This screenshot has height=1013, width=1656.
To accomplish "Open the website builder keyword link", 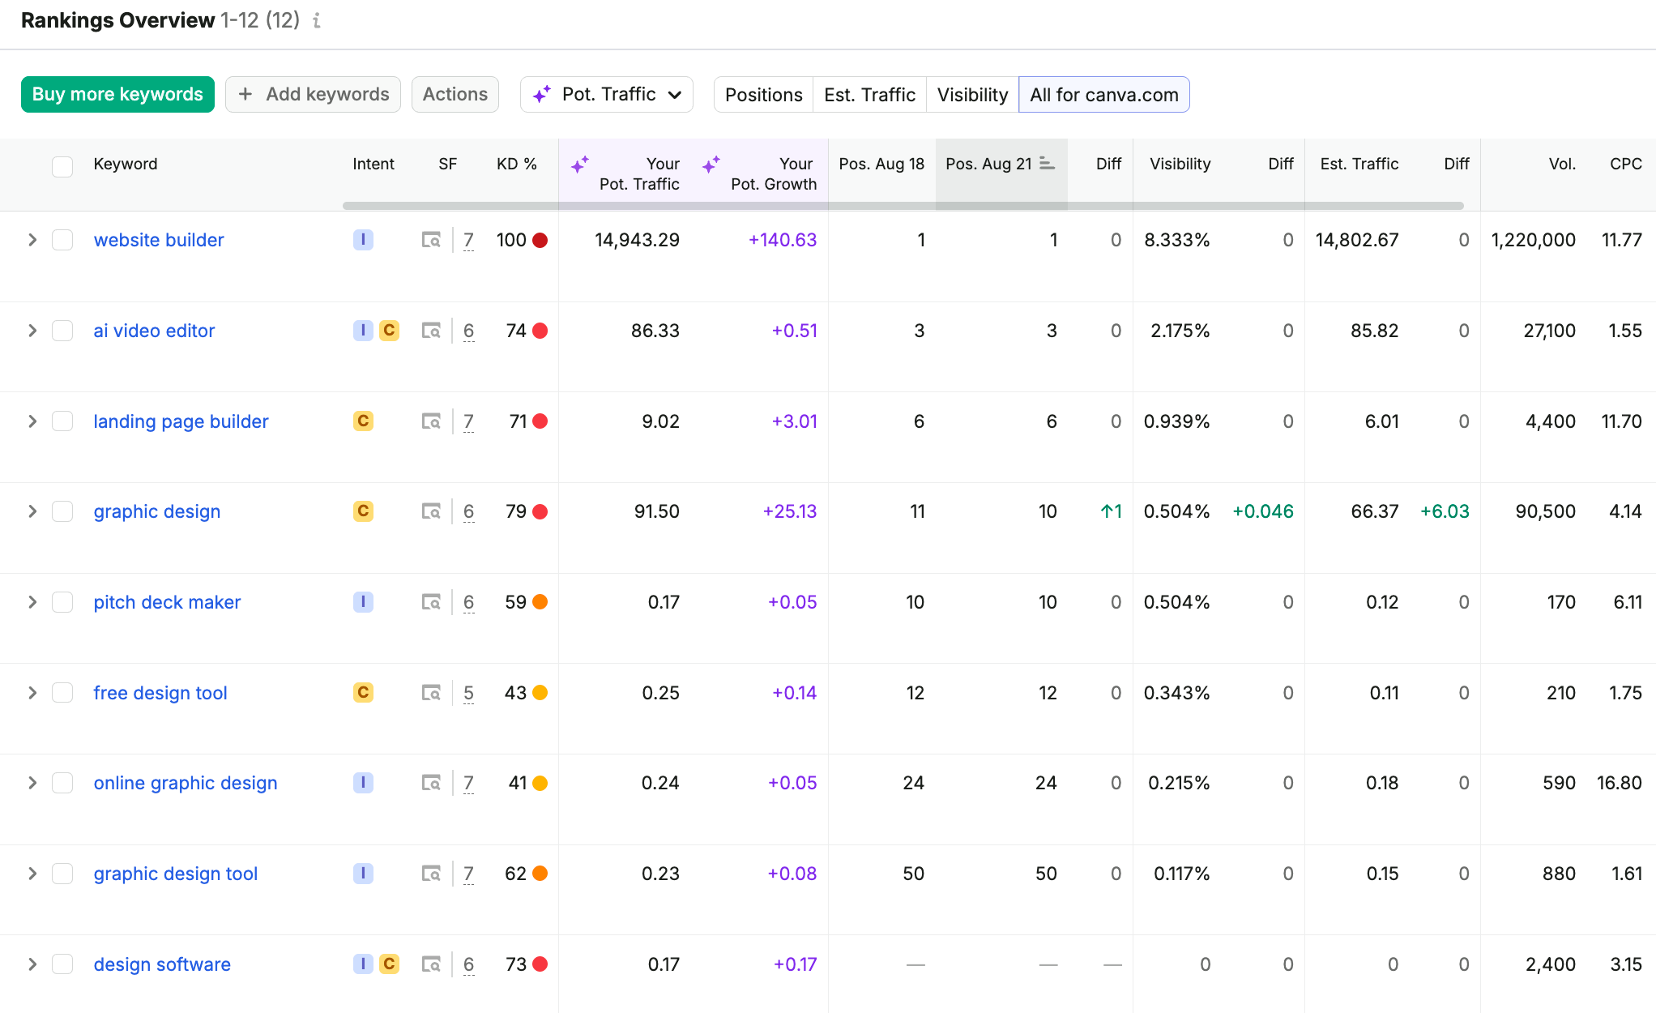I will [159, 240].
